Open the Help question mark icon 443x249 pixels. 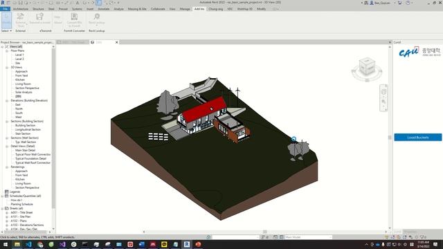point(408,3)
